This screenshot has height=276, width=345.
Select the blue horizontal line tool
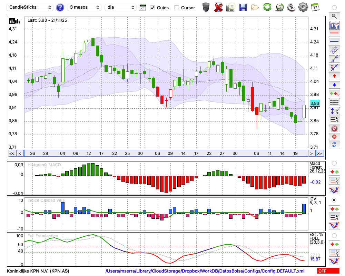(x=334, y=42)
